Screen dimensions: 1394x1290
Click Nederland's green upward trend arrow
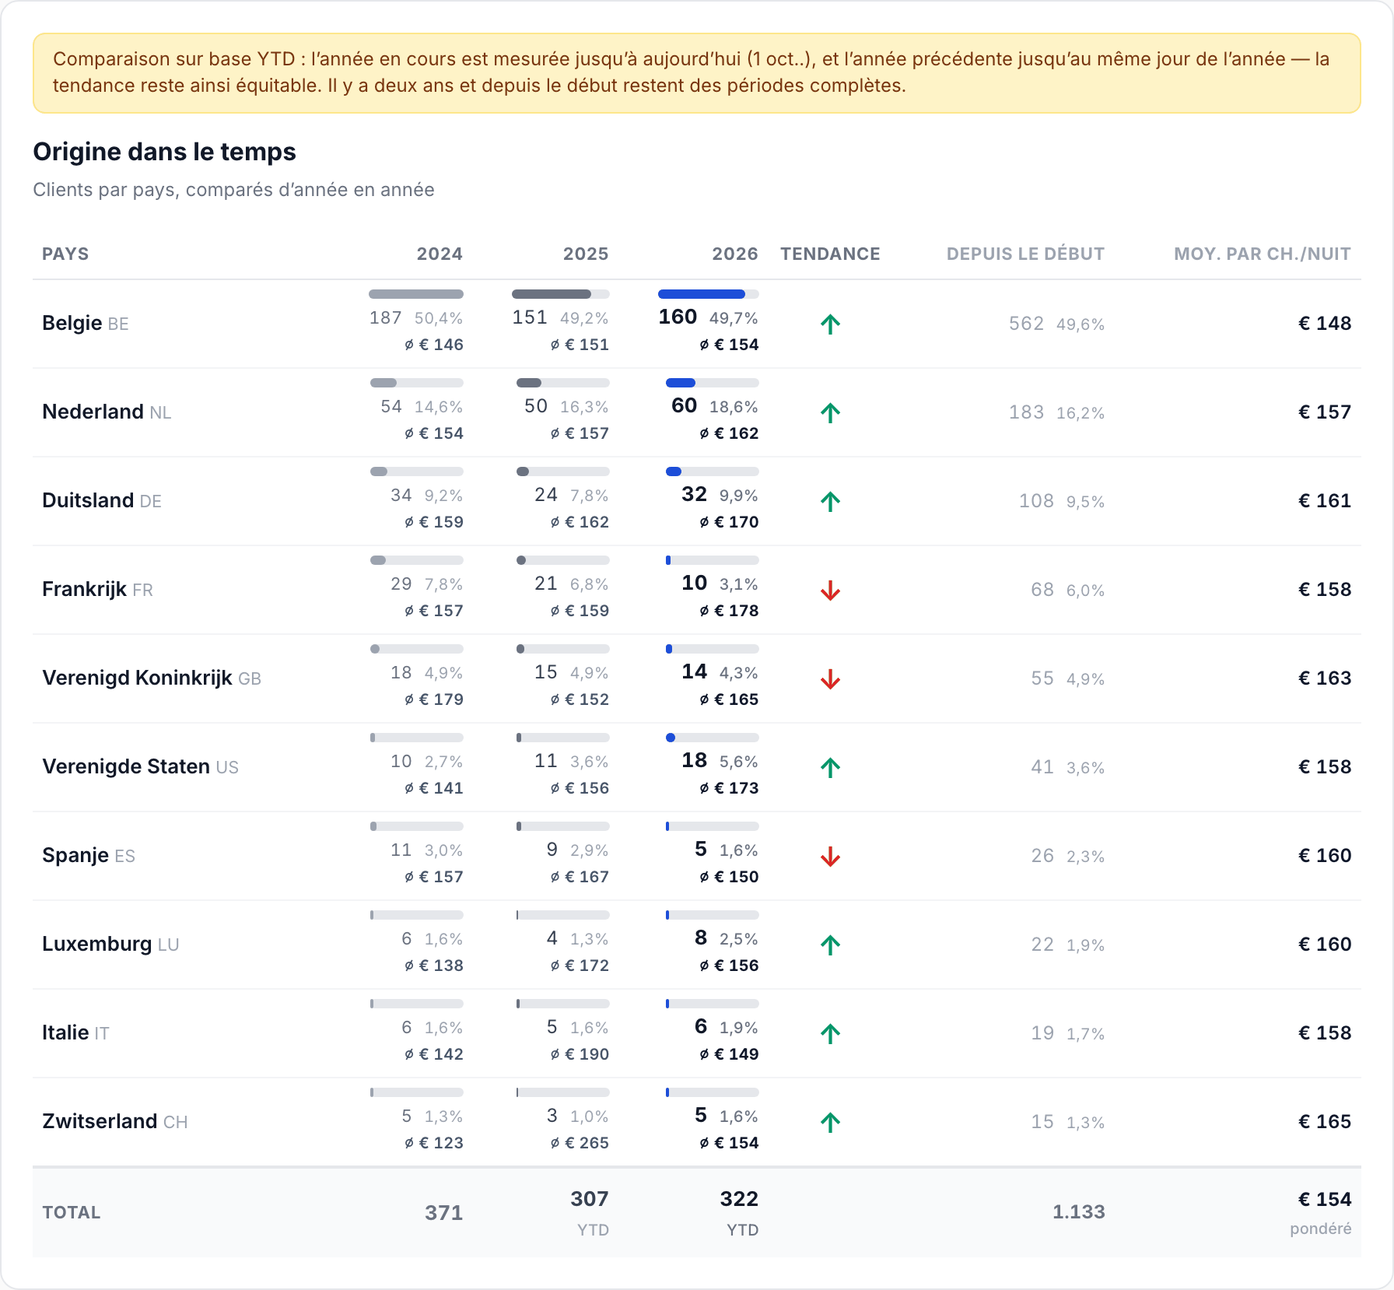coord(830,412)
